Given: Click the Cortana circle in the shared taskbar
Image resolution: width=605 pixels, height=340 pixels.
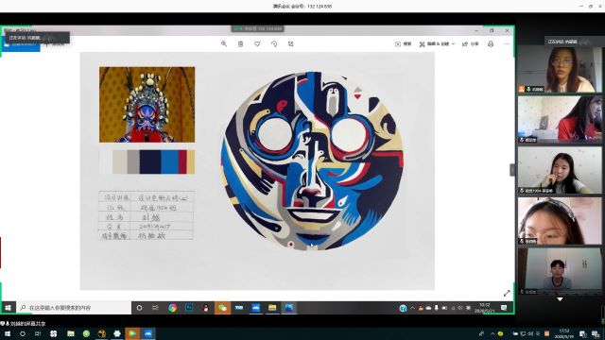Looking at the screenshot, I should [139, 308].
